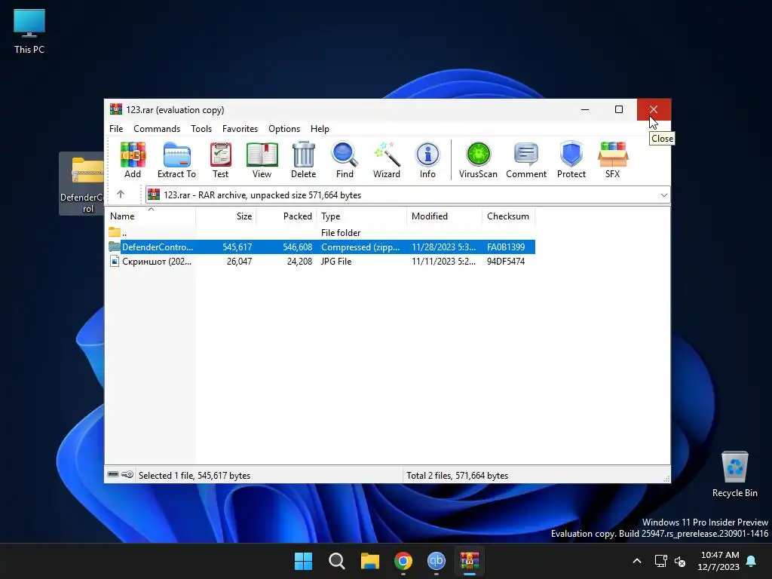772x579 pixels.
Task: Select the Скриншот JPG file row
Action: (x=320, y=262)
